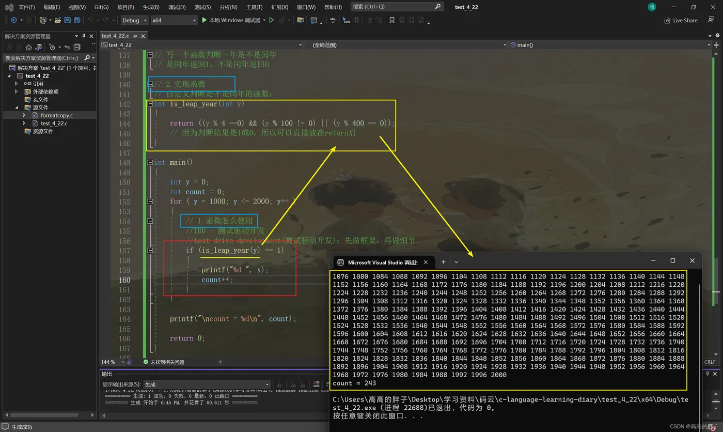The height and width of the screenshot is (432, 723).
Task: Expand the 引用 references node
Action: (x=16, y=84)
